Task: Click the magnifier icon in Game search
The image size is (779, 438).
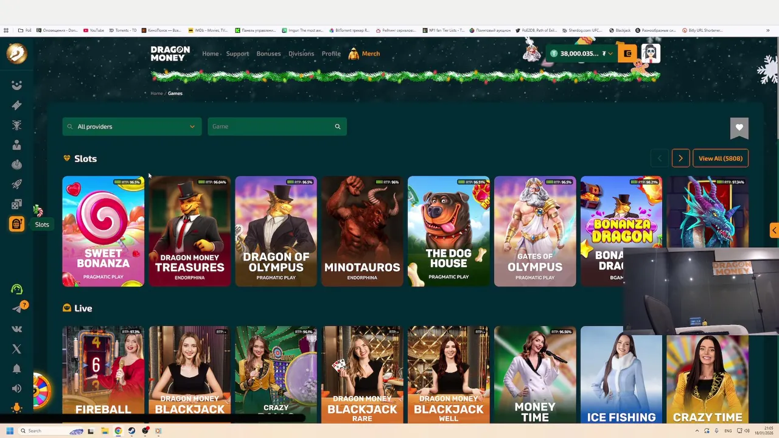Action: pyautogui.click(x=338, y=127)
